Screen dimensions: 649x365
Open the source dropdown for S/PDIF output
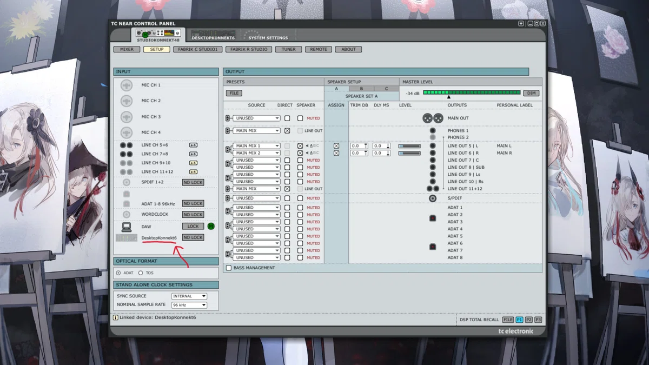coord(256,198)
